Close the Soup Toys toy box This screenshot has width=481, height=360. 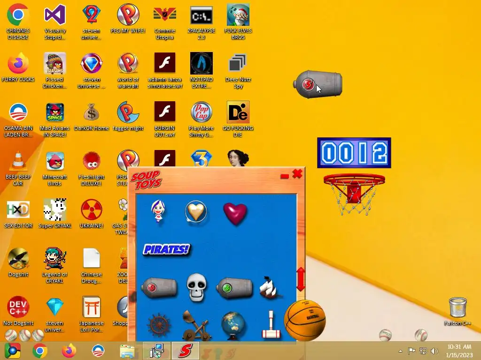point(297,174)
